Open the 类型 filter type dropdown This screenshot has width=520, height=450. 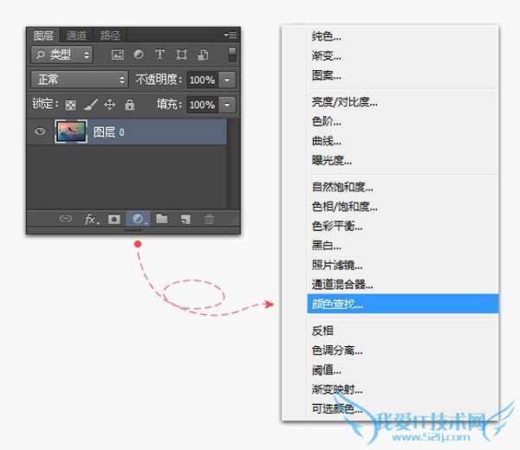coord(62,55)
